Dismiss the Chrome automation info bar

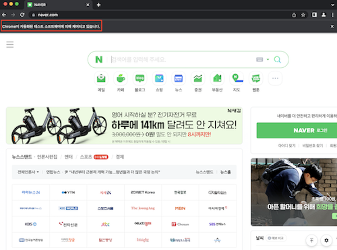point(332,26)
